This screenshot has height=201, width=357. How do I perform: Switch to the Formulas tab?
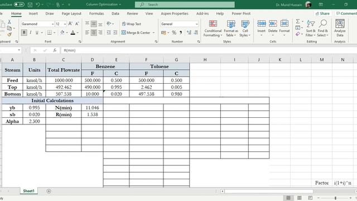[97, 13]
